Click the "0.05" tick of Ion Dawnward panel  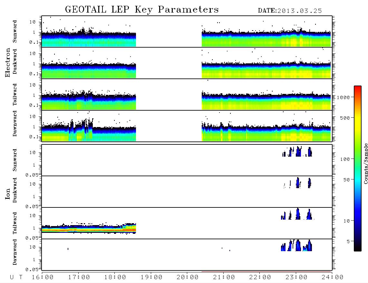click(x=32, y=269)
